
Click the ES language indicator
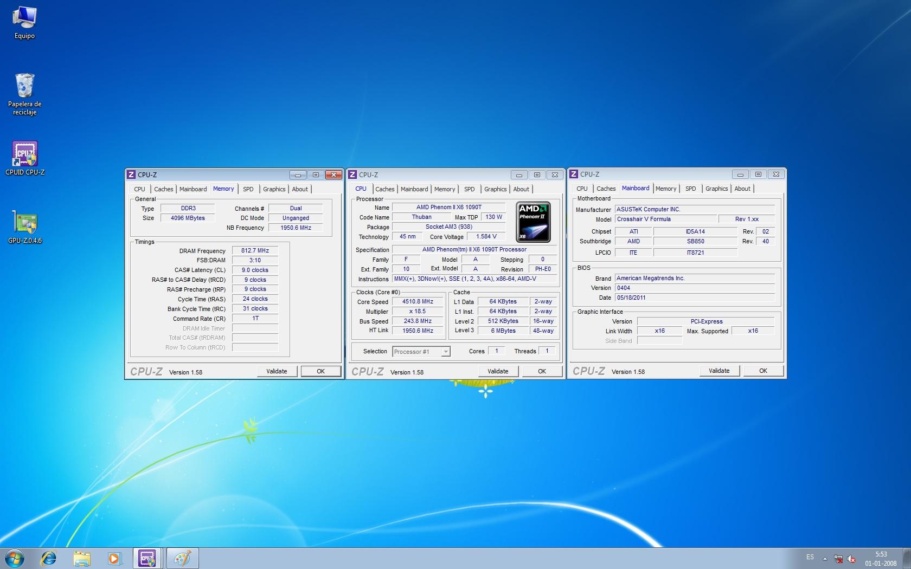coord(810,557)
